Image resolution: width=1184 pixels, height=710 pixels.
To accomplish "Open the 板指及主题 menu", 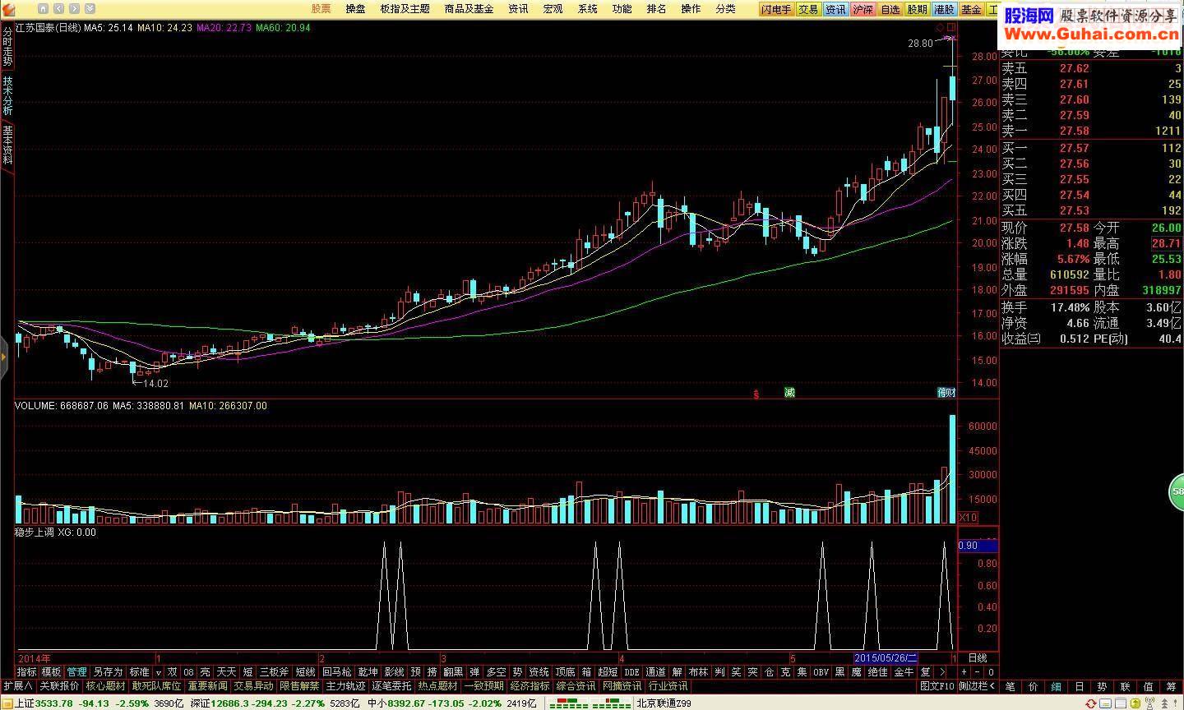I will [x=405, y=9].
